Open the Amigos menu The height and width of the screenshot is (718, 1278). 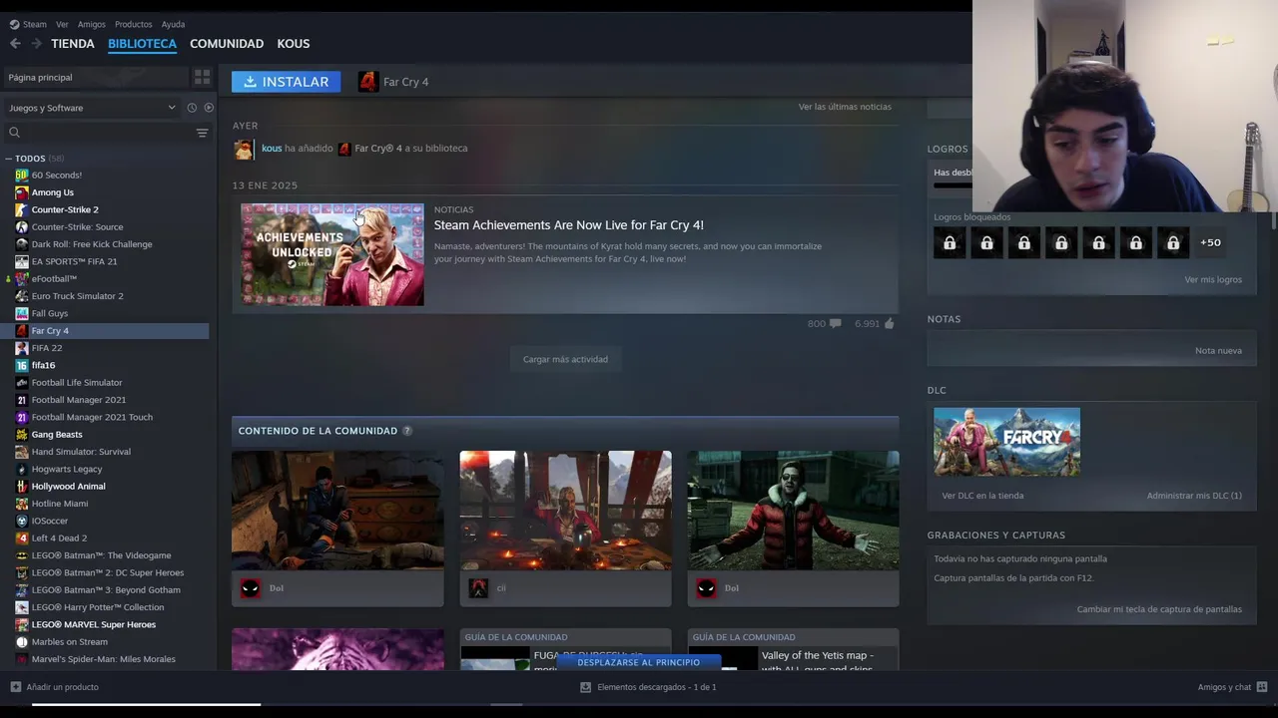tap(92, 24)
